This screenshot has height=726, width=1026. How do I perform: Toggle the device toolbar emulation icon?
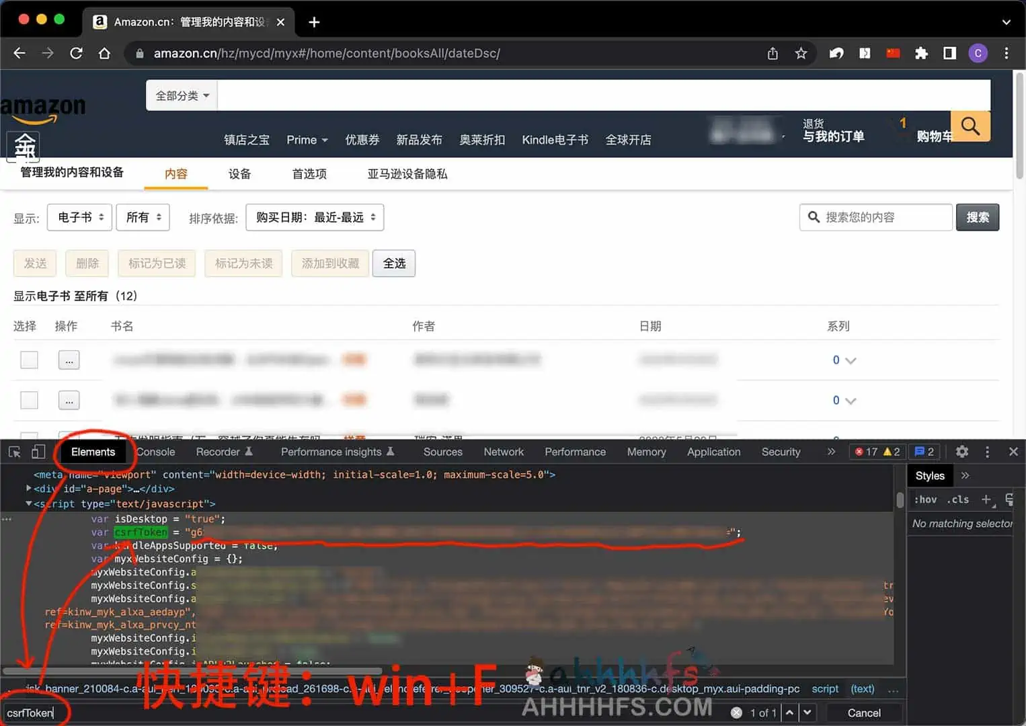pyautogui.click(x=37, y=452)
